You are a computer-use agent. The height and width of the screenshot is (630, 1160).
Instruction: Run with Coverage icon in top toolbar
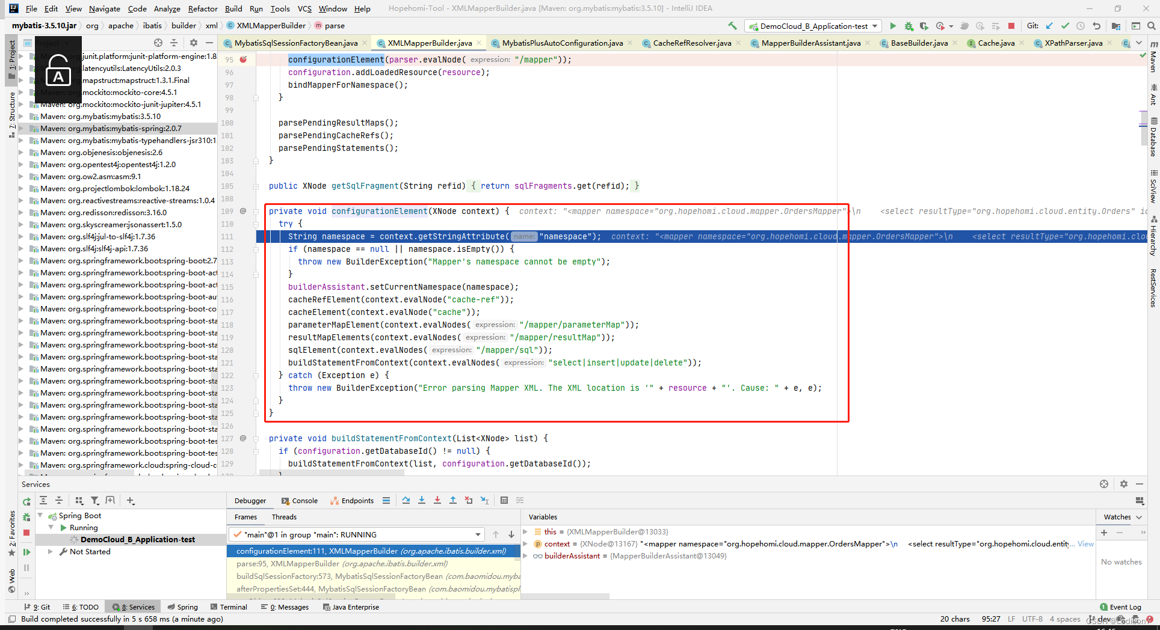click(x=924, y=26)
